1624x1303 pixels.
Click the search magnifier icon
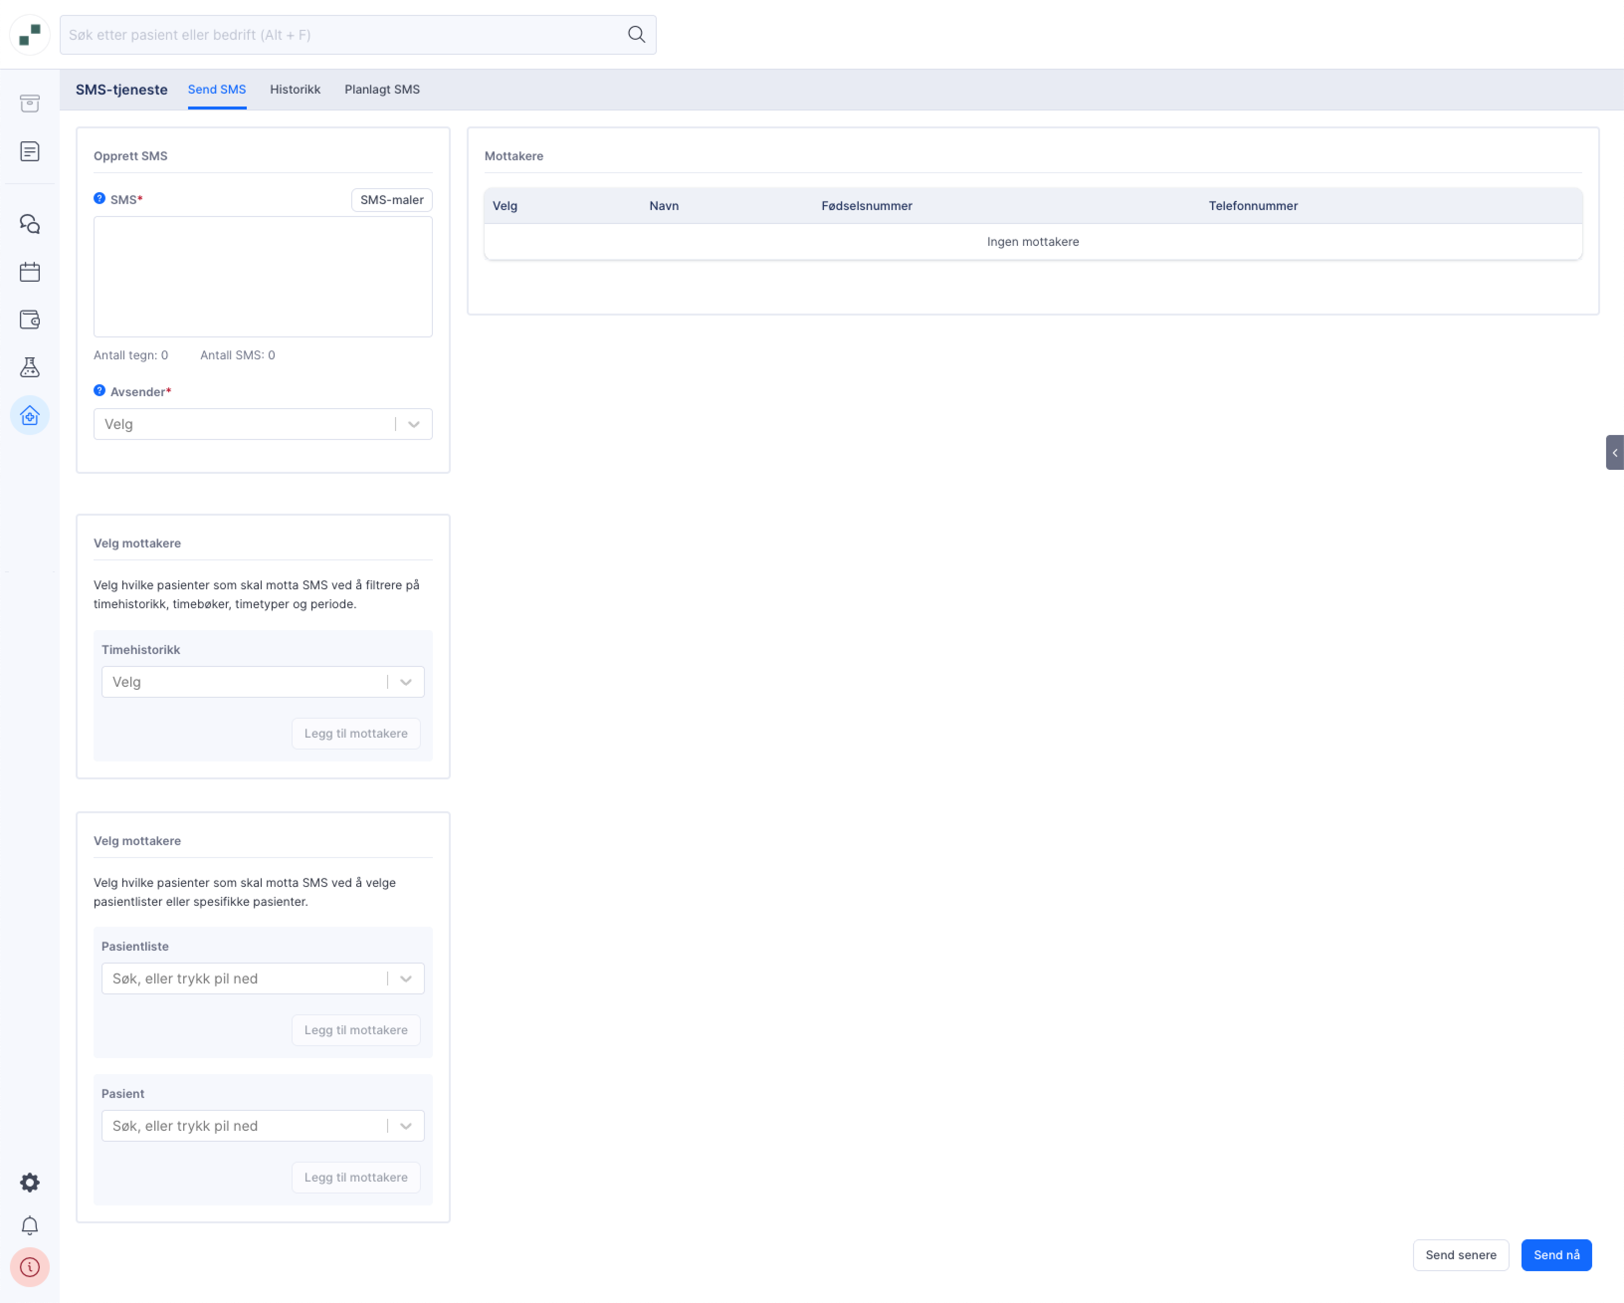coord(636,35)
